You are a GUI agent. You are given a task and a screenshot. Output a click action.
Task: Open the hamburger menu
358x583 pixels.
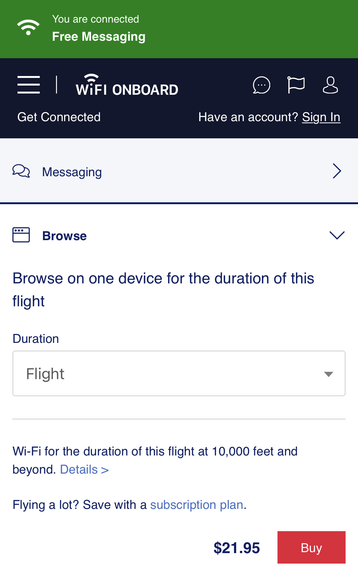tap(29, 85)
